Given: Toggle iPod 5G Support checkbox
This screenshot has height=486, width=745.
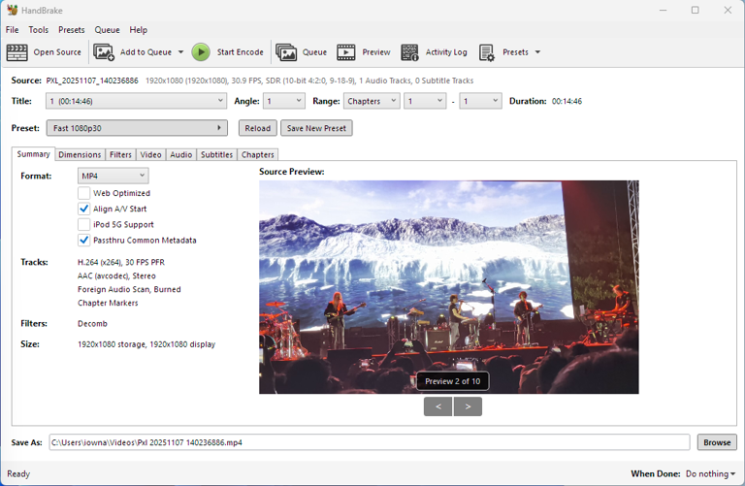Looking at the screenshot, I should pos(84,224).
